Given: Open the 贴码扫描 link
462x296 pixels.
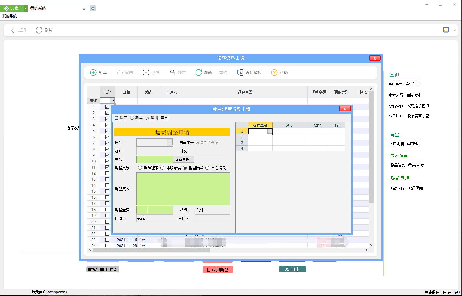Looking at the screenshot, I should (x=398, y=188).
